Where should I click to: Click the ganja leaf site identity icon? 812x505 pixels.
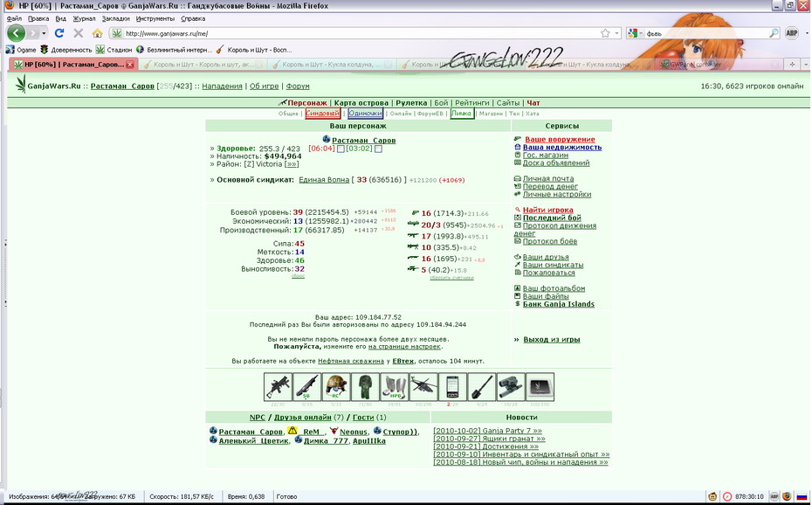pyautogui.click(x=117, y=33)
